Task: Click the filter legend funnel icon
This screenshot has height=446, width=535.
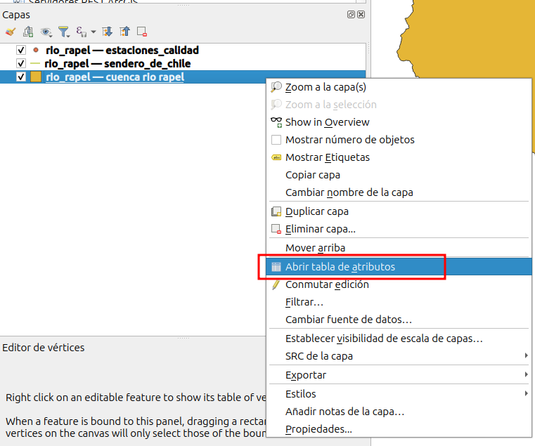Action: 64,32
